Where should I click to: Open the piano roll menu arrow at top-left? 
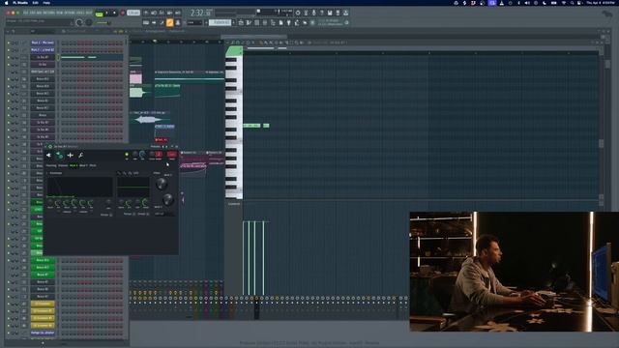(228, 43)
